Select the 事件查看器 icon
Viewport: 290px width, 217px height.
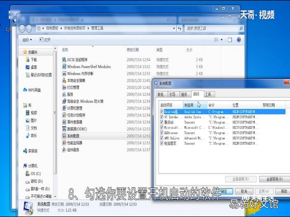pyautogui.click(x=64, y=122)
